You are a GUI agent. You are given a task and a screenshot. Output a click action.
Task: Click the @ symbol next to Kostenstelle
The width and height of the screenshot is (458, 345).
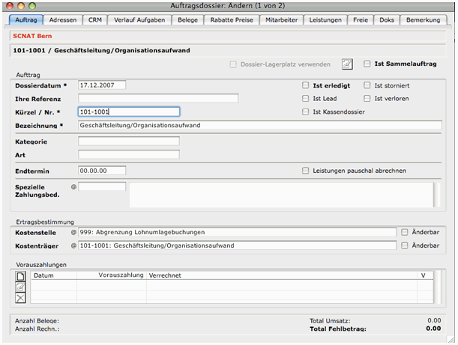coord(73,232)
